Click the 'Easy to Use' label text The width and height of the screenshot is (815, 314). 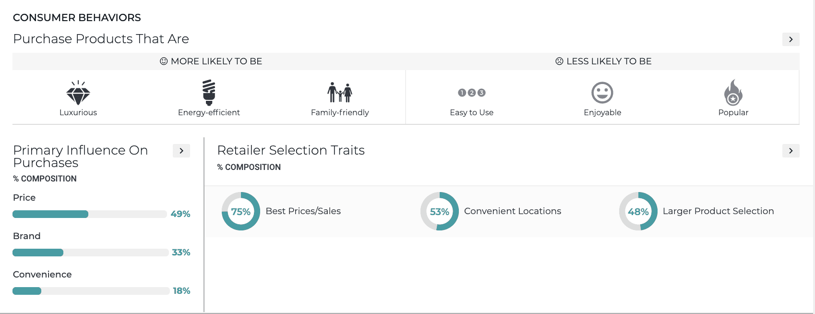pos(472,112)
